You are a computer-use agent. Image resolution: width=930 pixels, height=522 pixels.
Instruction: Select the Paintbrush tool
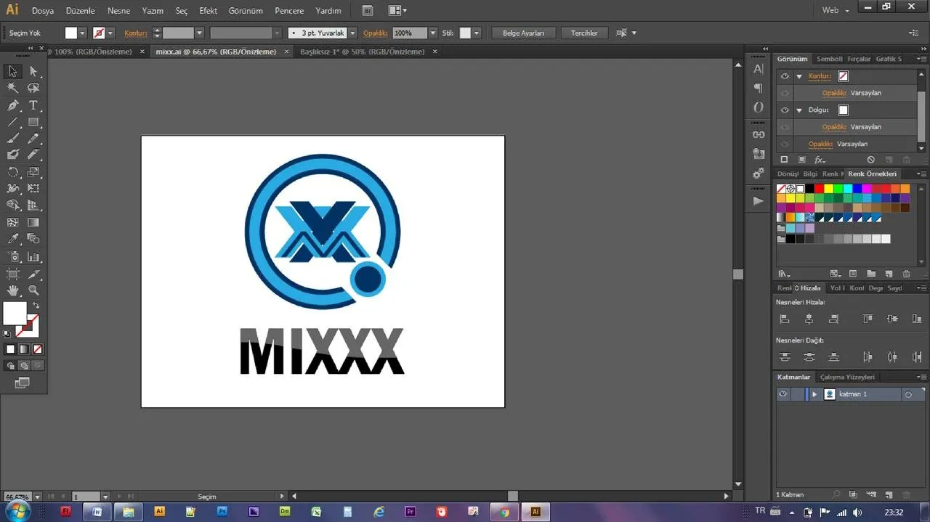(12, 138)
